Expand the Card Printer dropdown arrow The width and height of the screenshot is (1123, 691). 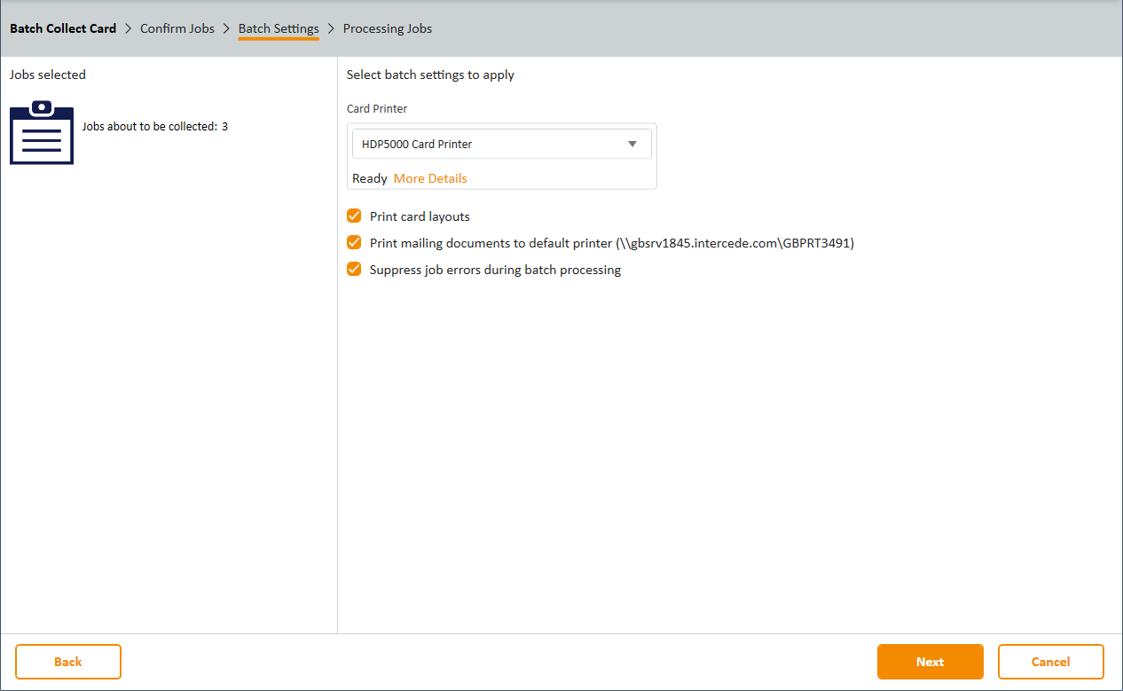click(x=632, y=144)
